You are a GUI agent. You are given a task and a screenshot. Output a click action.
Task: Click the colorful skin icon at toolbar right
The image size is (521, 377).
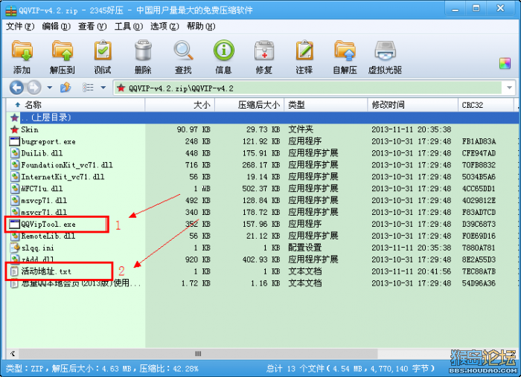tap(505, 63)
